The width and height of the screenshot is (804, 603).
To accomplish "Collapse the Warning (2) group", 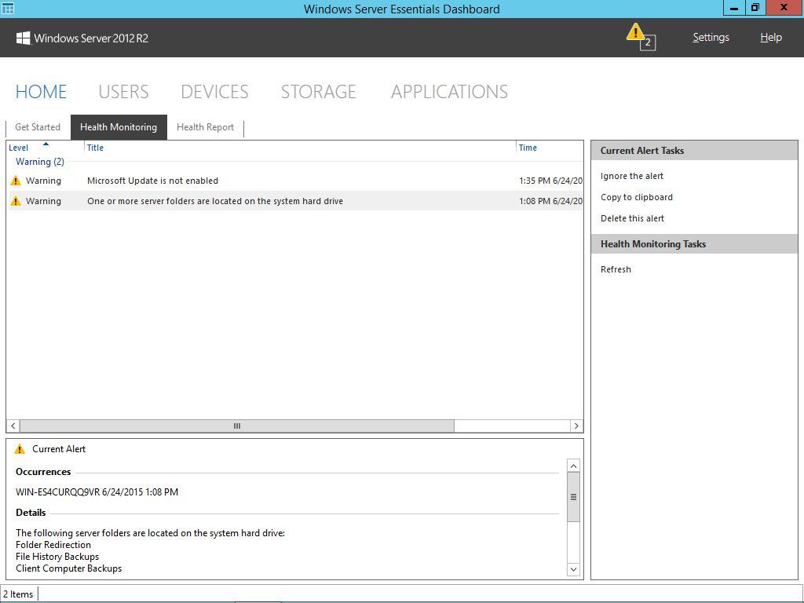I will coord(39,162).
